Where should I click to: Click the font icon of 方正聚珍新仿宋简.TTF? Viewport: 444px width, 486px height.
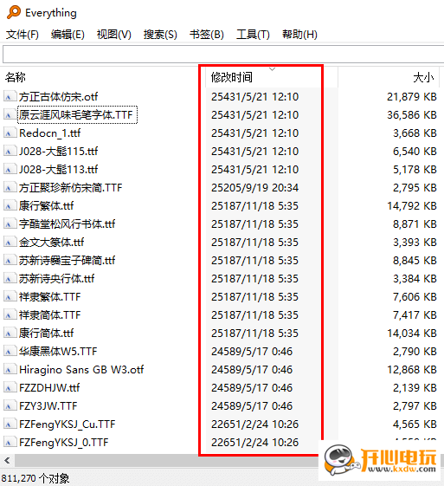[10, 187]
